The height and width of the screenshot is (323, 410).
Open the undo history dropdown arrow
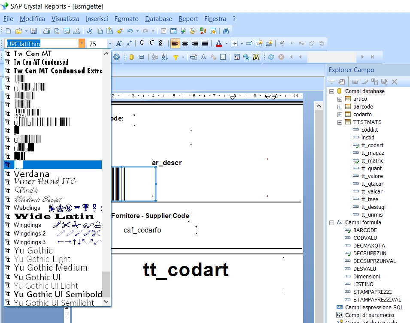[x=137, y=31]
